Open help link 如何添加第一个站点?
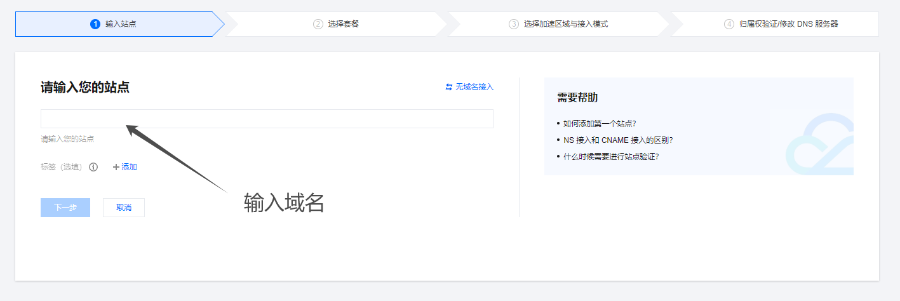The height and width of the screenshot is (301, 900). [600, 123]
